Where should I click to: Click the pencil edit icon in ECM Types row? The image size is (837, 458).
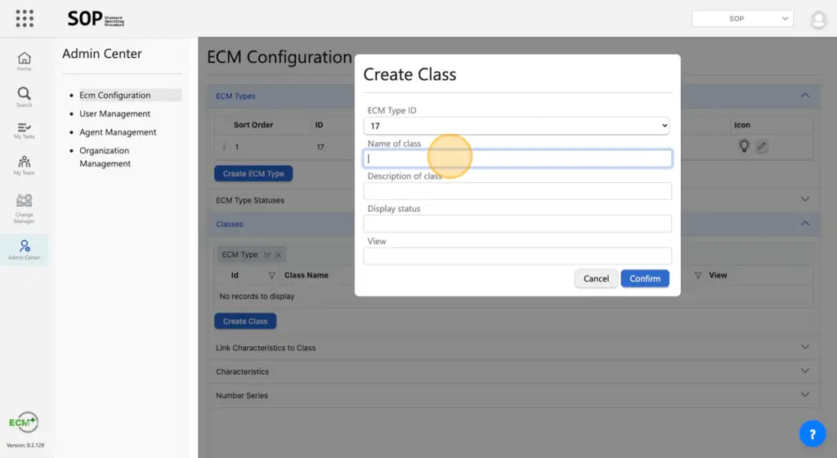click(761, 147)
